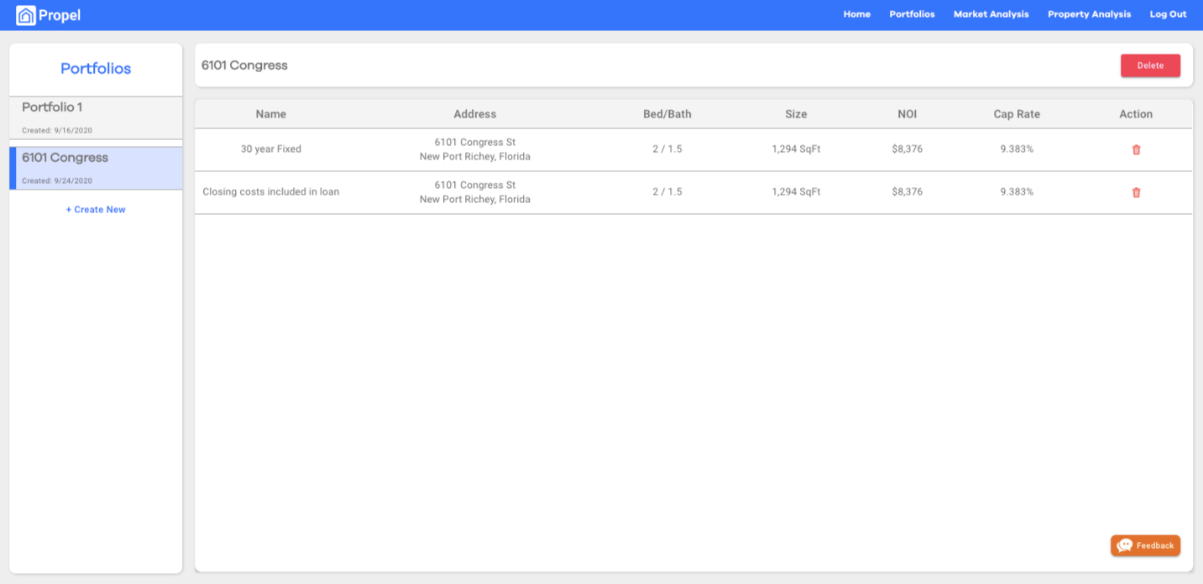The width and height of the screenshot is (1203, 584).
Task: Click the Portfolios sidebar heading
Action: pyautogui.click(x=96, y=69)
